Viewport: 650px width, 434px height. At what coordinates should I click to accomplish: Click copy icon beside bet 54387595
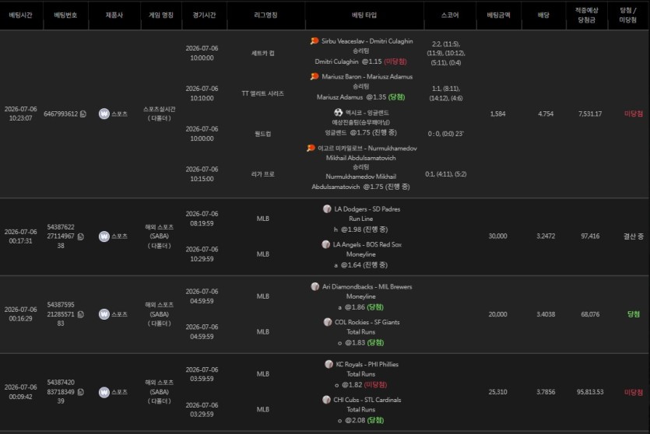pyautogui.click(x=81, y=314)
